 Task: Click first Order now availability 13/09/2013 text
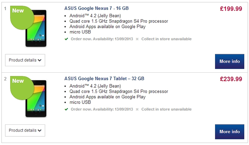coord(102,39)
